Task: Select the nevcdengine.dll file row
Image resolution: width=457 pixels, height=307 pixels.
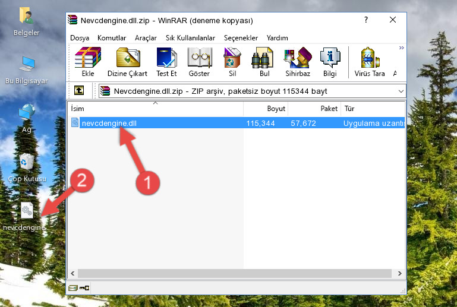Action: coord(237,123)
